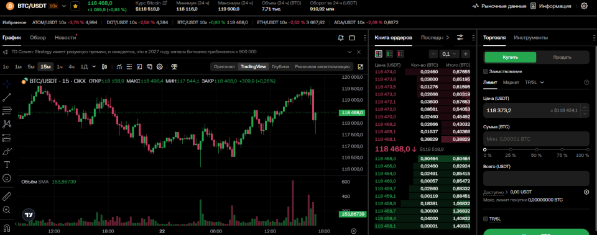Activate the zoom-in magnifier tool

[7, 209]
